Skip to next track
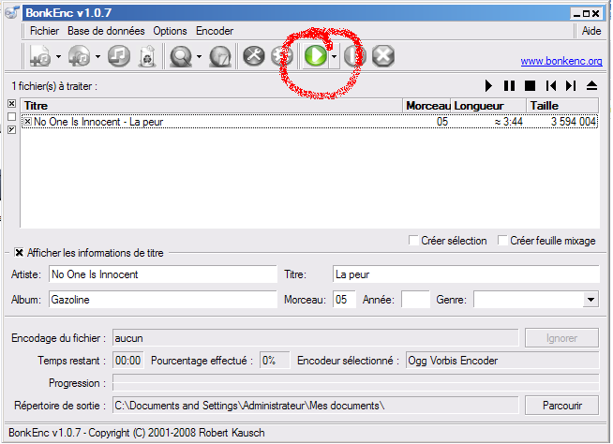 coord(571,85)
